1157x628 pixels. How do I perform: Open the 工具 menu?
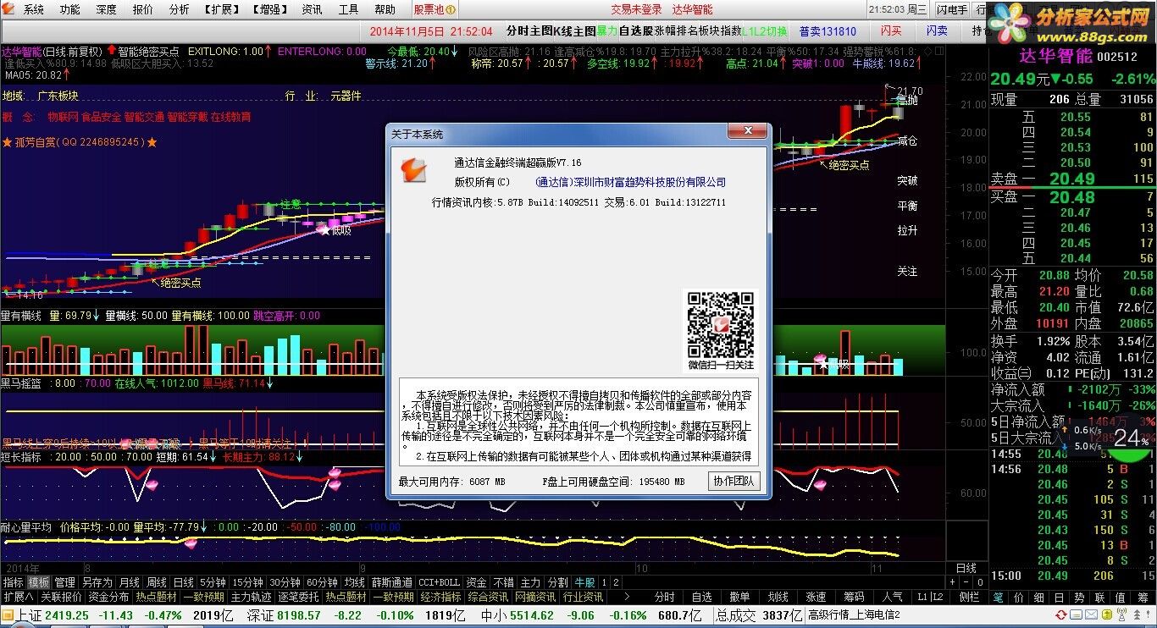(348, 10)
